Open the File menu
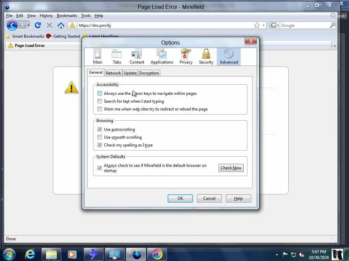The image size is (349, 261). click(9, 16)
